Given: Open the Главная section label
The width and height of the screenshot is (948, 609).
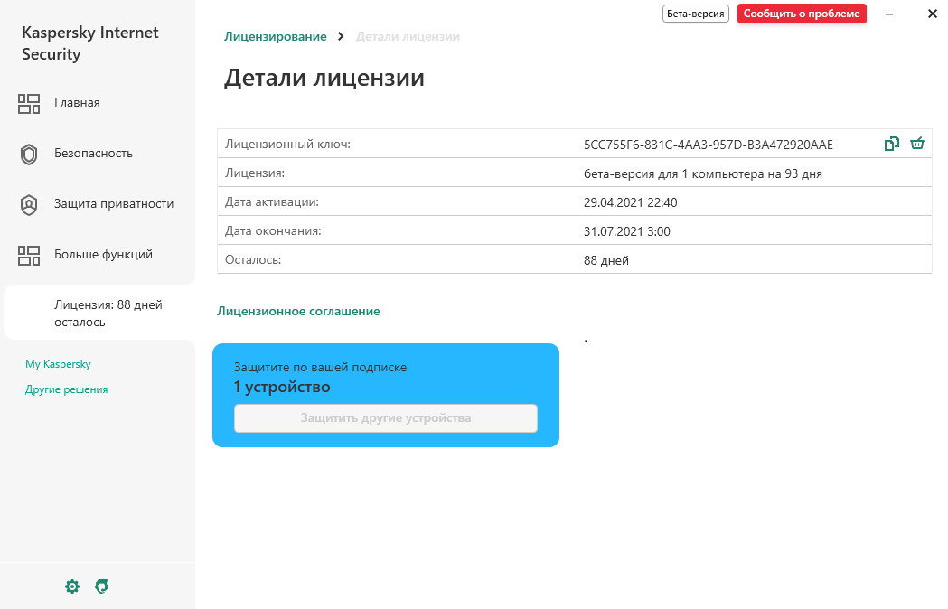Looking at the screenshot, I should pyautogui.click(x=77, y=103).
